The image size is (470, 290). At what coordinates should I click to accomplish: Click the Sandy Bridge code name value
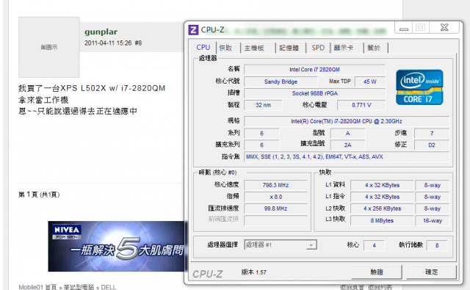click(x=281, y=81)
